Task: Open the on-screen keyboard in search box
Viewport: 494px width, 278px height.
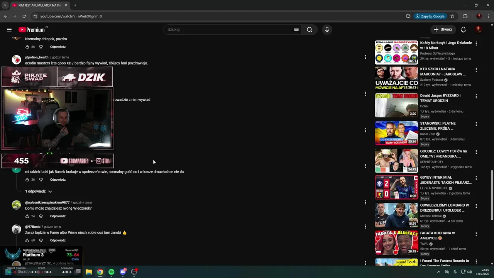Action: [296, 30]
